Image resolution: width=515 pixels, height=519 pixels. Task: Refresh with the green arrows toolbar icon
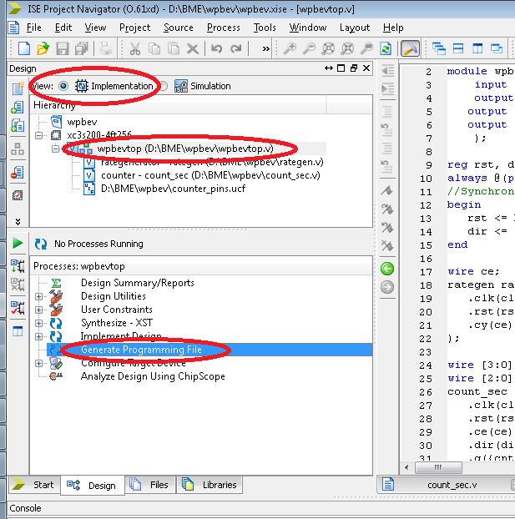click(x=386, y=48)
